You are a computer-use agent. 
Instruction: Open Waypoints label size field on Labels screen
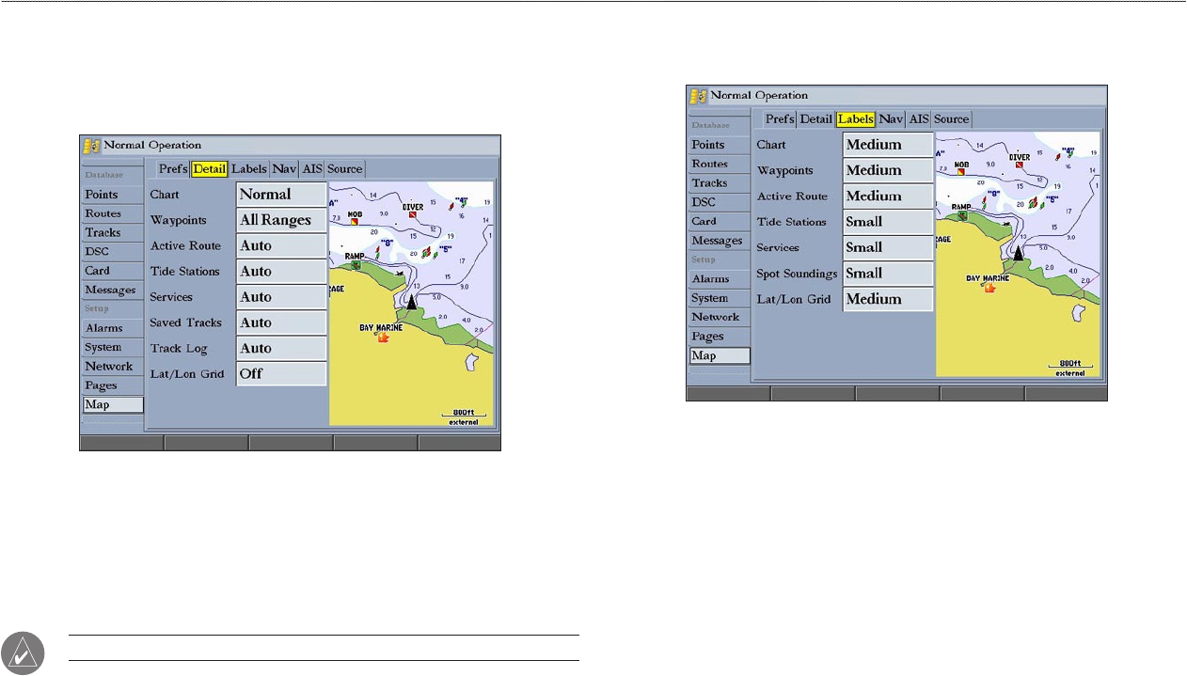coord(888,170)
